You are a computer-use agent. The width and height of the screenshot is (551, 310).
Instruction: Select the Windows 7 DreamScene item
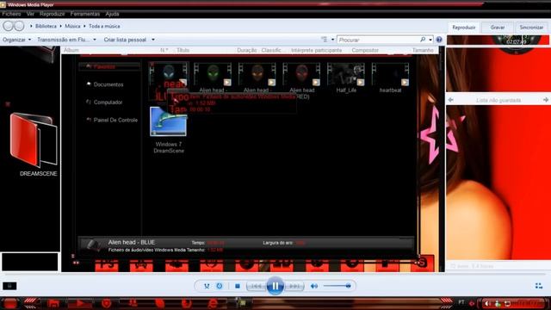pos(169,130)
